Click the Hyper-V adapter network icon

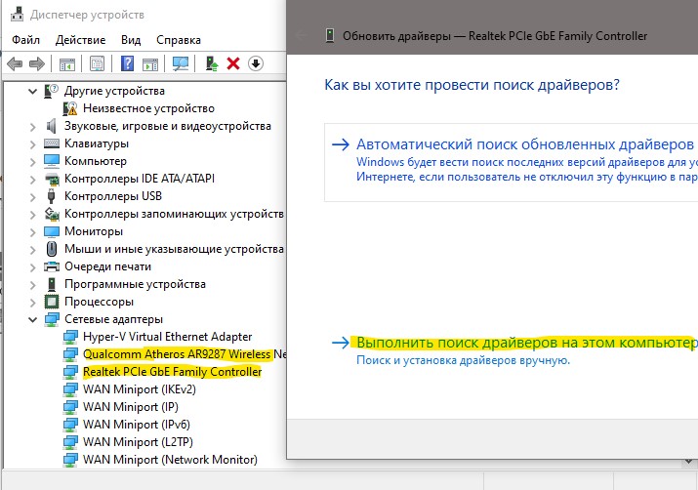(x=70, y=337)
